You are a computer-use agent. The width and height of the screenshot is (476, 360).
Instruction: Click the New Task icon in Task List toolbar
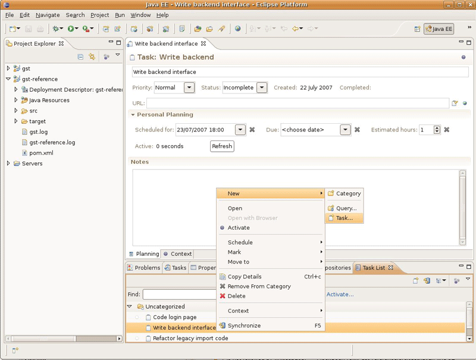[x=415, y=281]
